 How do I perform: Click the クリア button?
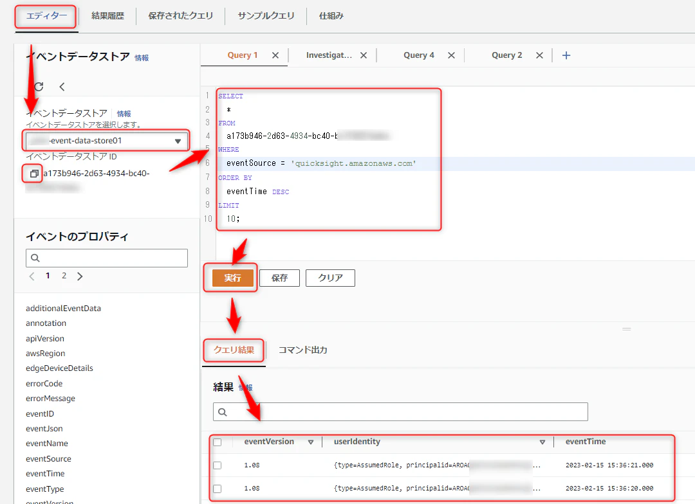[x=330, y=278]
